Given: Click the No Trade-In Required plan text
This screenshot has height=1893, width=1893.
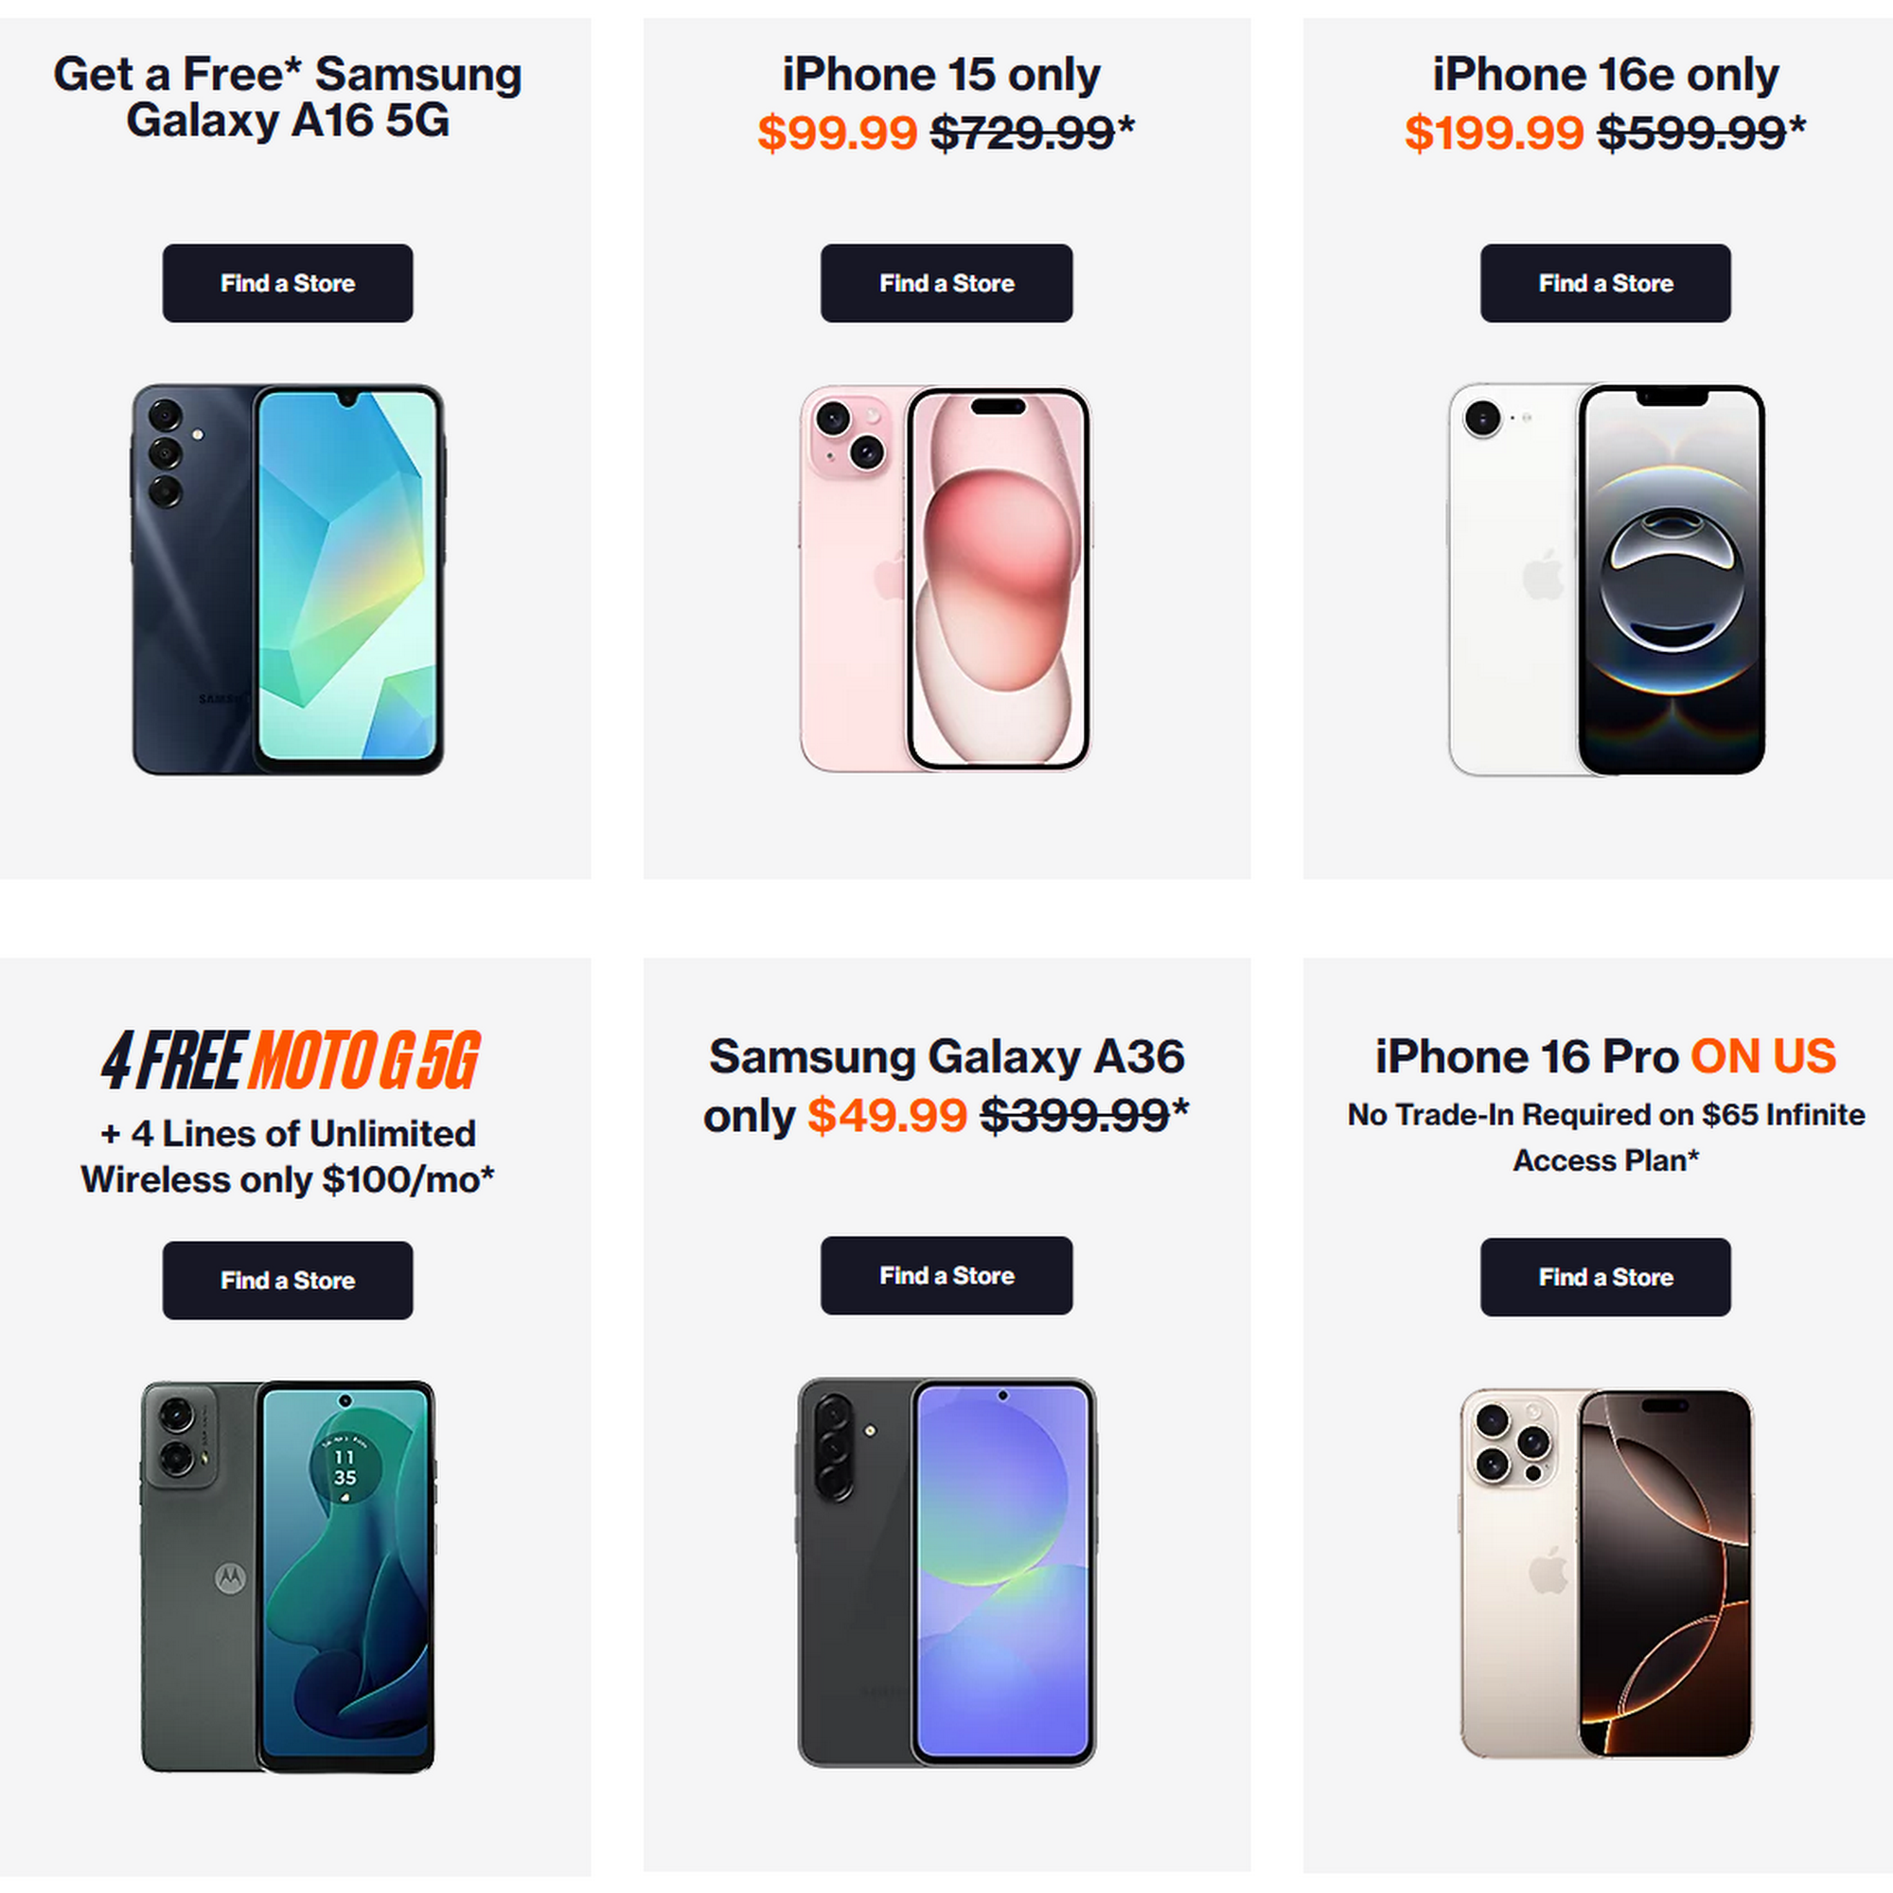Looking at the screenshot, I should pyautogui.click(x=1606, y=1138).
